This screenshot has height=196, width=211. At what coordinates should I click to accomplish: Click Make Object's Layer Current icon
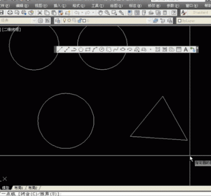pyautogui.click(x=156, y=20)
